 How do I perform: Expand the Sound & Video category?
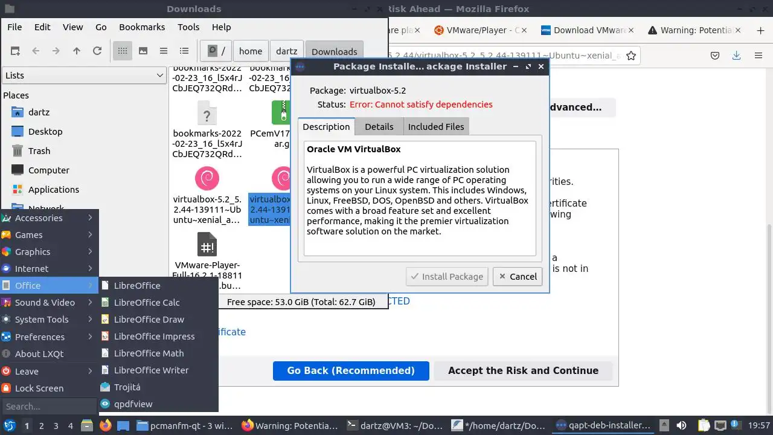[x=49, y=302]
